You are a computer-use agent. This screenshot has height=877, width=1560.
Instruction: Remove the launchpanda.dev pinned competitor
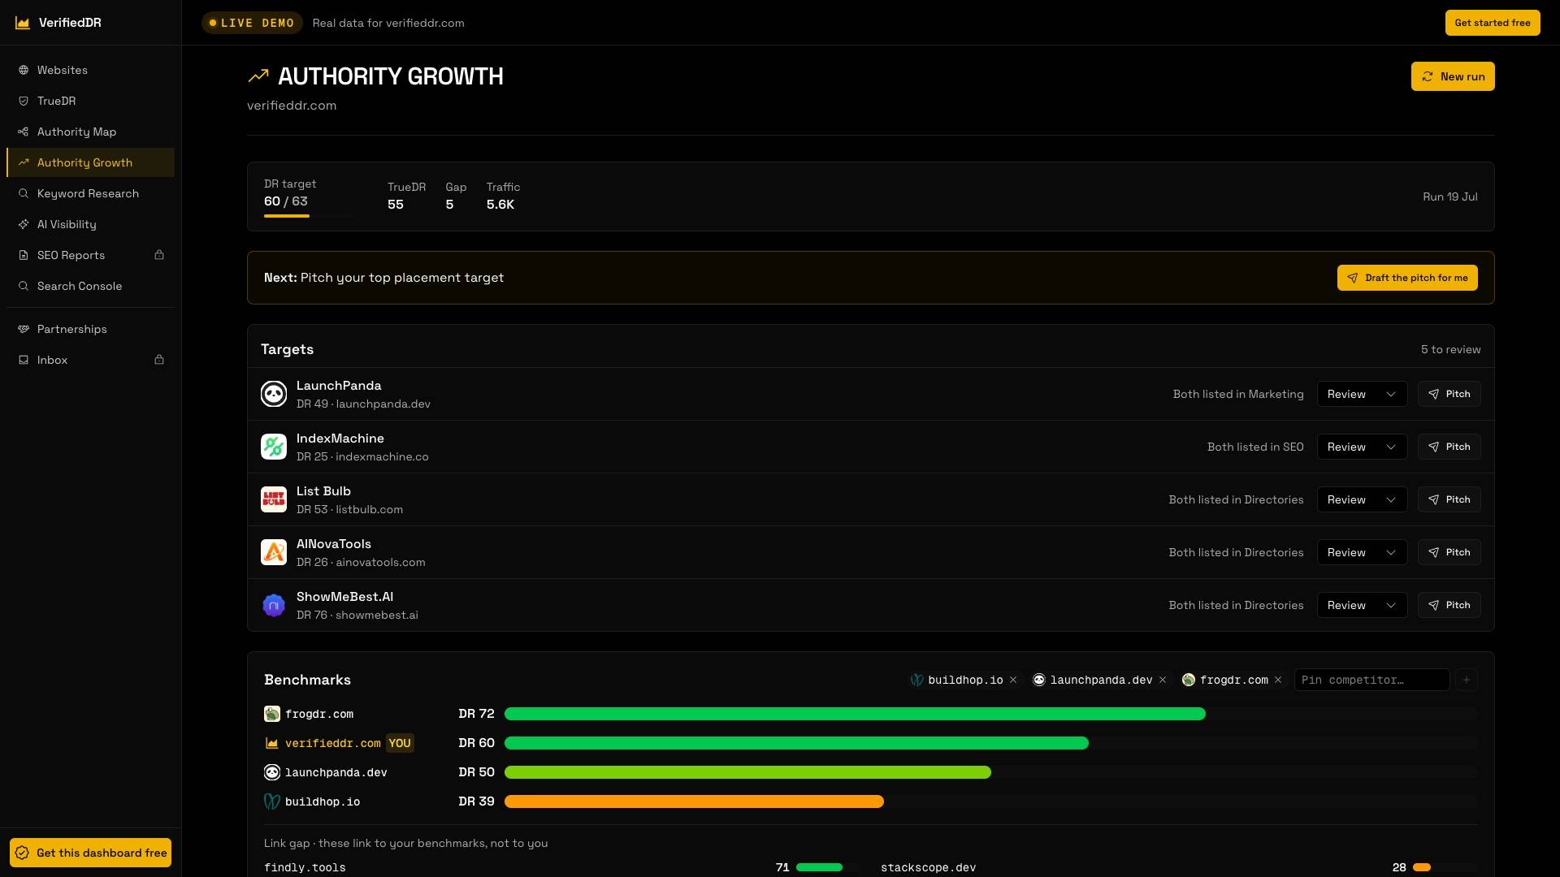tap(1163, 680)
